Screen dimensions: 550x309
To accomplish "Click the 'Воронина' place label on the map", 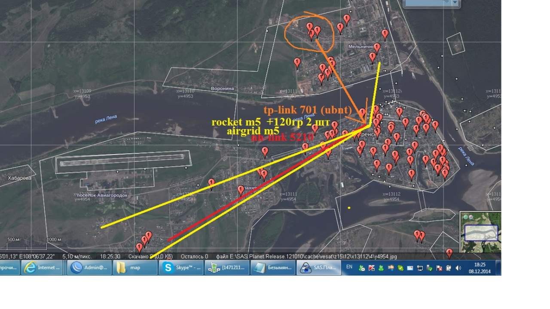I will pyautogui.click(x=223, y=89).
